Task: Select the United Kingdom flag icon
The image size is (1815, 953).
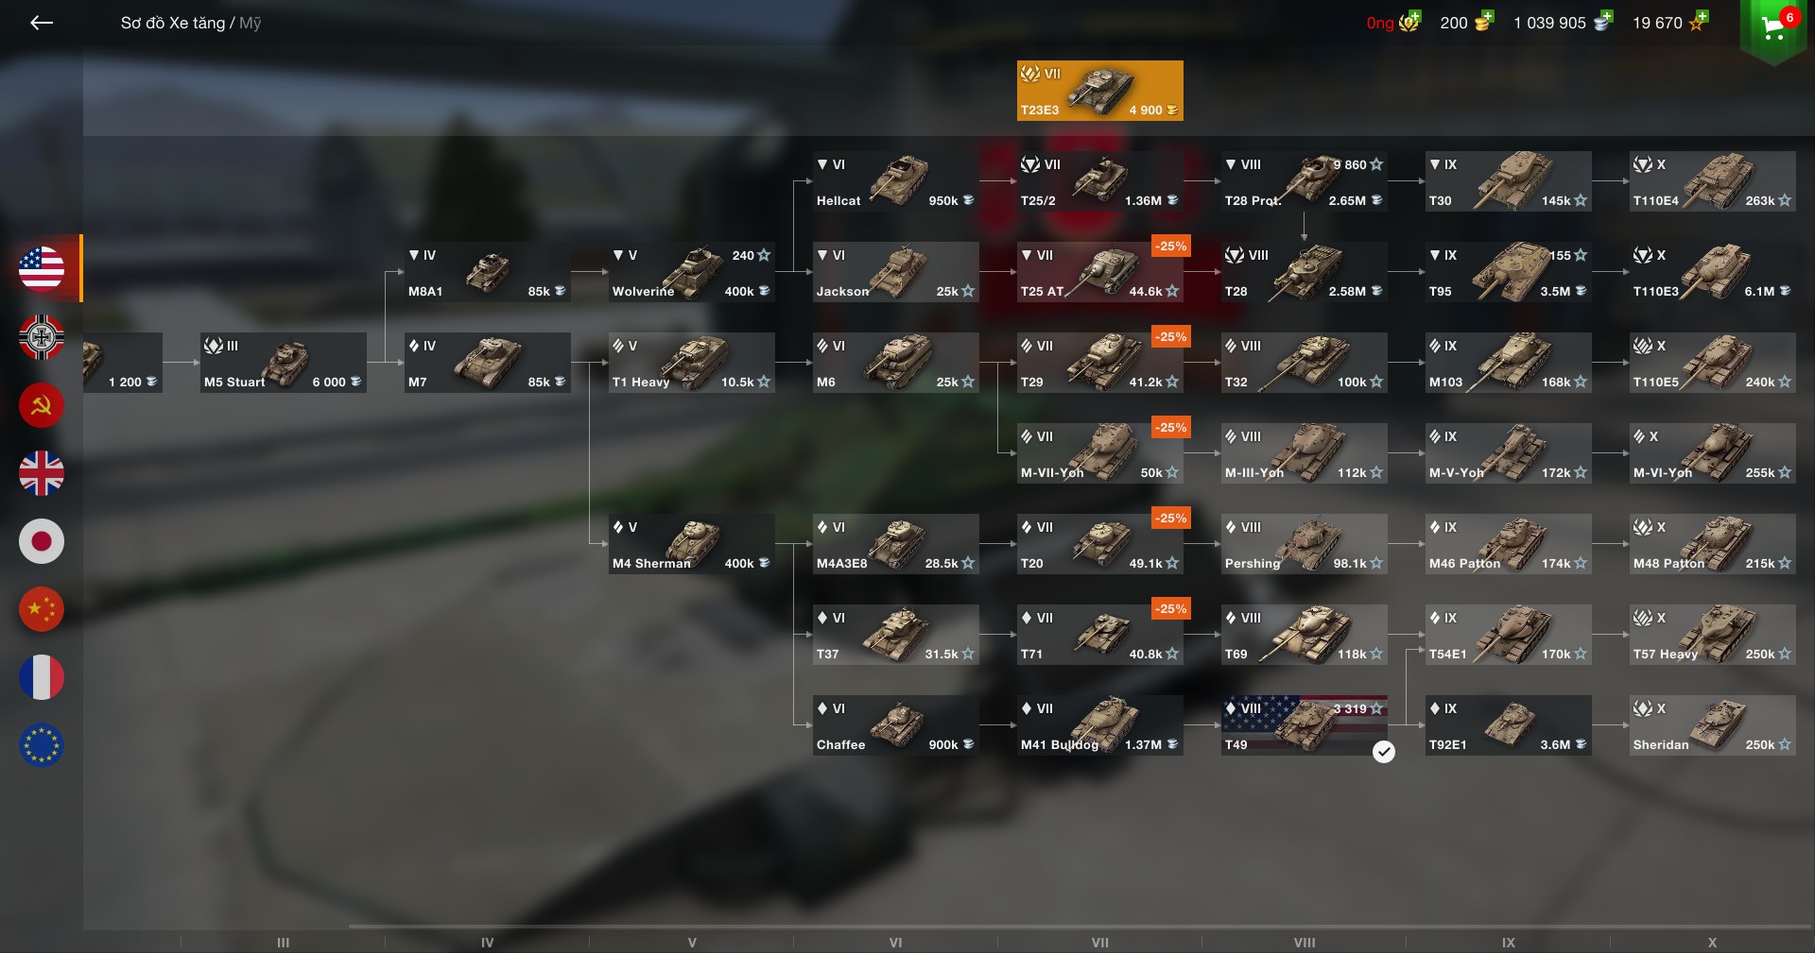Action: coord(42,473)
